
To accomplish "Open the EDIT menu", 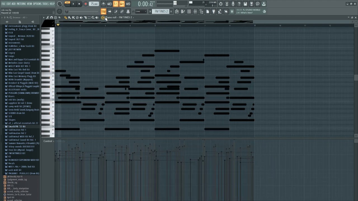I will 9,4.
